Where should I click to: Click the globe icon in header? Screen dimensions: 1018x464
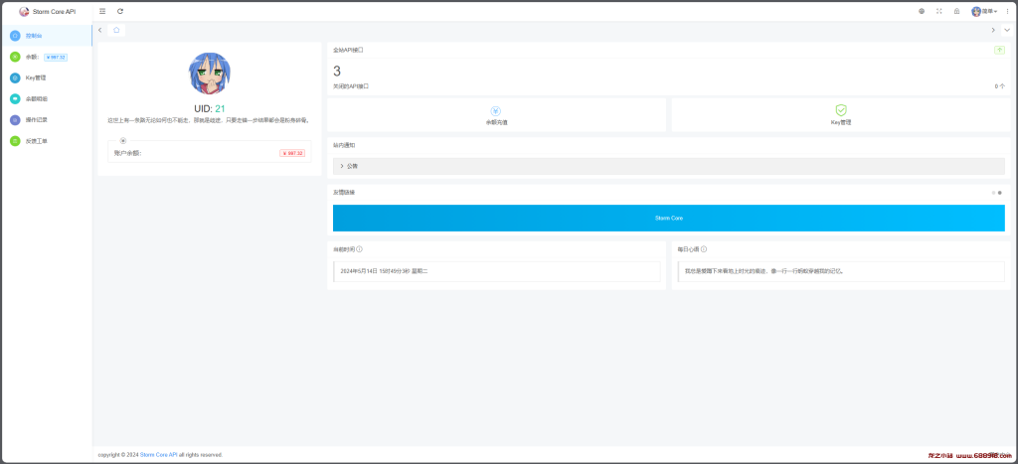(x=921, y=11)
